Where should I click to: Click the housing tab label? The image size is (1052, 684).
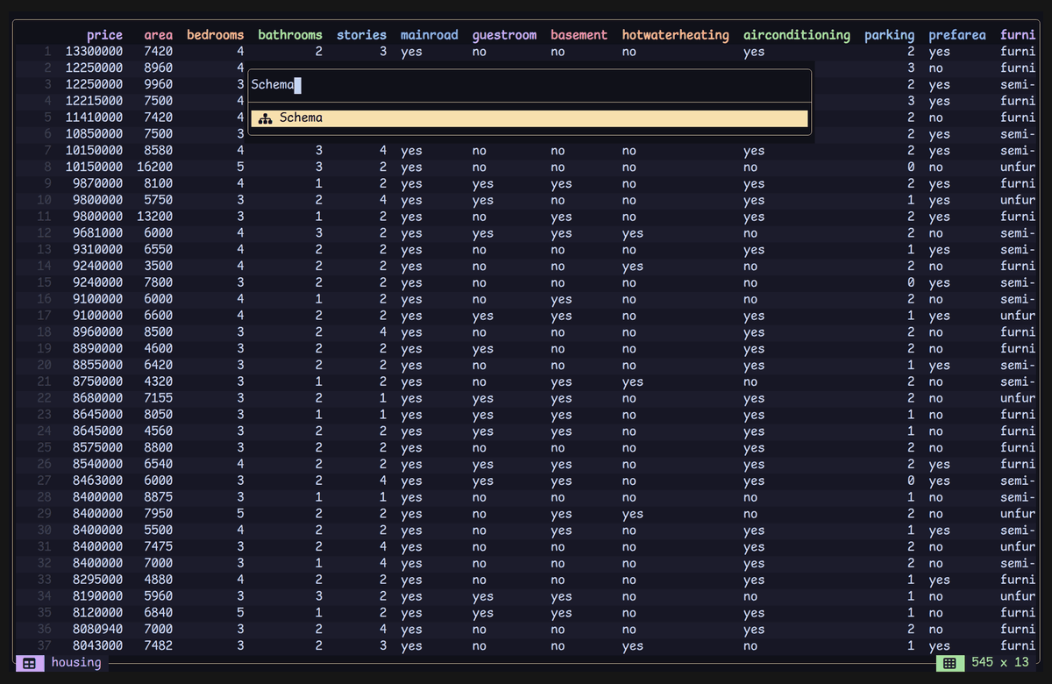tap(76, 662)
